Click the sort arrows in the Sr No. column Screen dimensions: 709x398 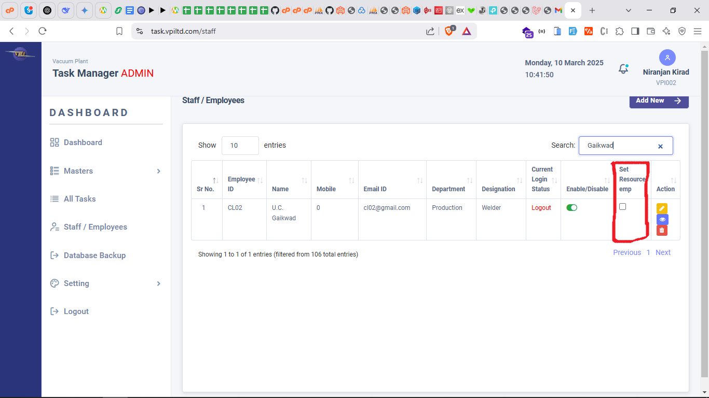(215, 180)
